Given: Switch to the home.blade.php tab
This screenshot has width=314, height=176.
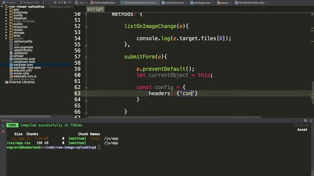Looking at the screenshot, I should [x=104, y=2].
